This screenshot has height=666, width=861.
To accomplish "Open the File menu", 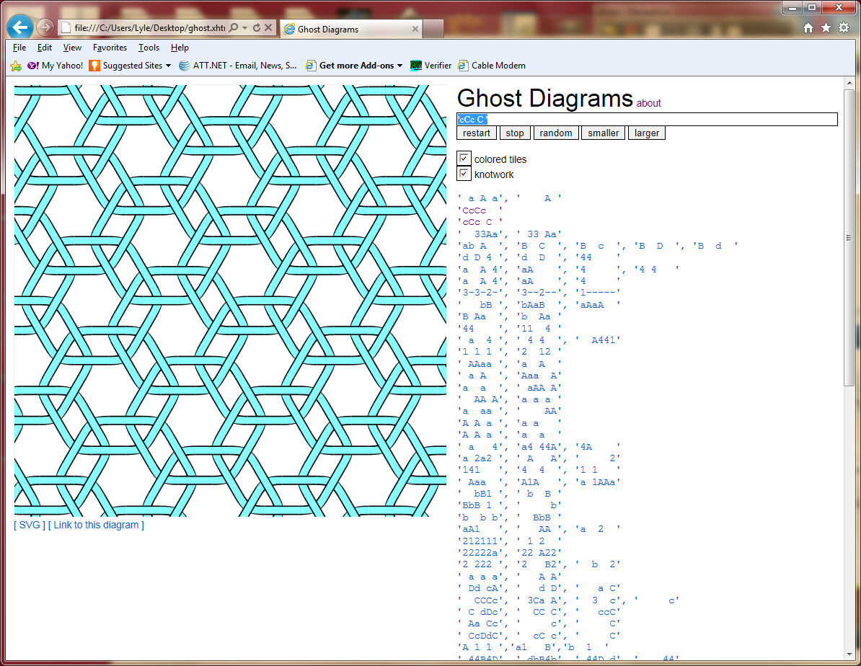I will tap(19, 48).
